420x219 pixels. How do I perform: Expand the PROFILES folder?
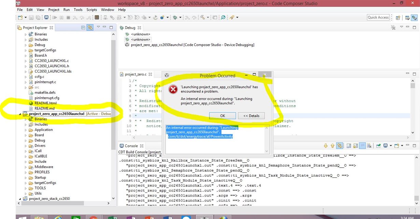pyautogui.click(x=26, y=172)
